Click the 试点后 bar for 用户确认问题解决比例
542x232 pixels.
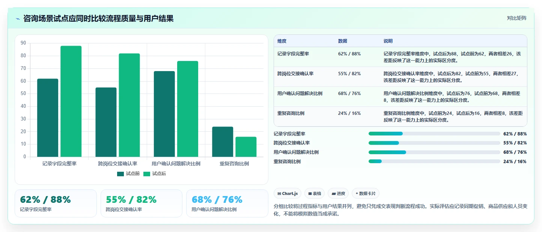(x=188, y=109)
